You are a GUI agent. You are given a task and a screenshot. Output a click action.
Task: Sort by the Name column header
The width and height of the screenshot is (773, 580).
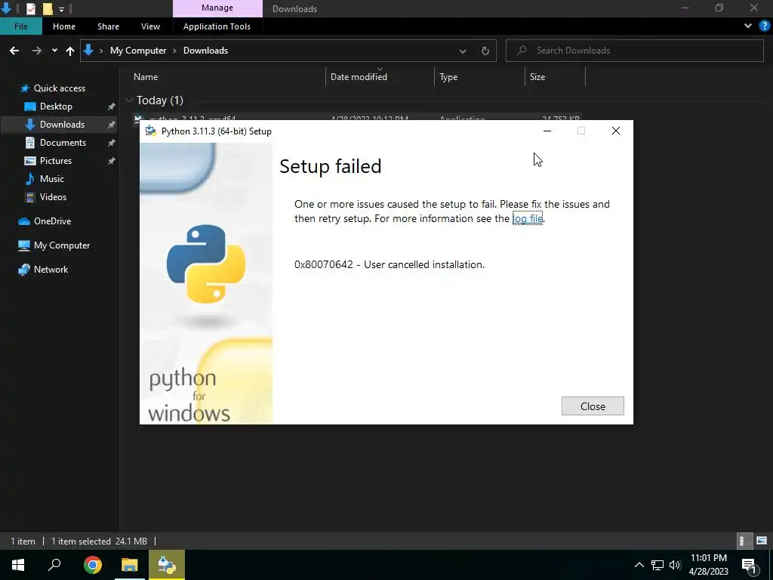(146, 77)
